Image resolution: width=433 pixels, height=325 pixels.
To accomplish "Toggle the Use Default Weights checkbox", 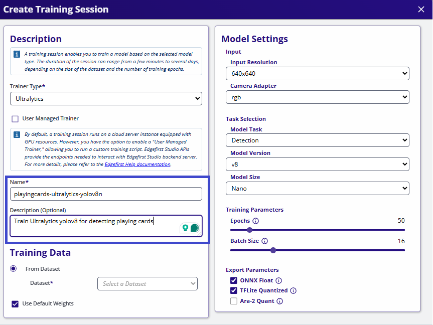I will (x=15, y=303).
